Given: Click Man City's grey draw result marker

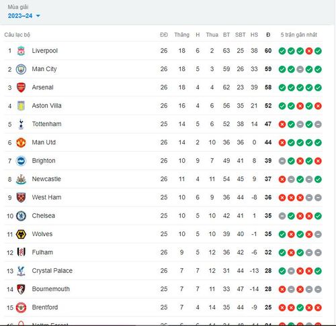Looking at the screenshot, I should coord(300,69).
